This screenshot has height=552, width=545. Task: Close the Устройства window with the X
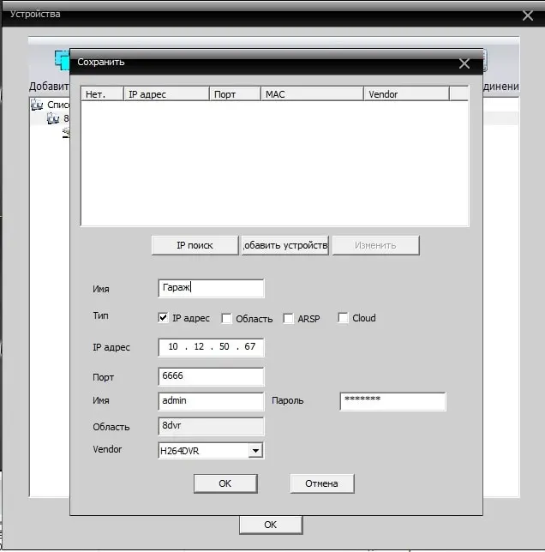(528, 15)
